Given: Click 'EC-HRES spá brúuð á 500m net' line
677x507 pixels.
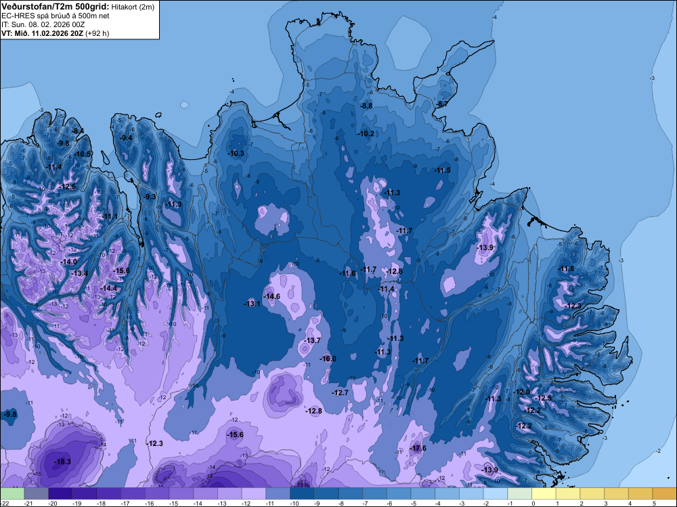Looking at the screenshot, I should click(56, 16).
